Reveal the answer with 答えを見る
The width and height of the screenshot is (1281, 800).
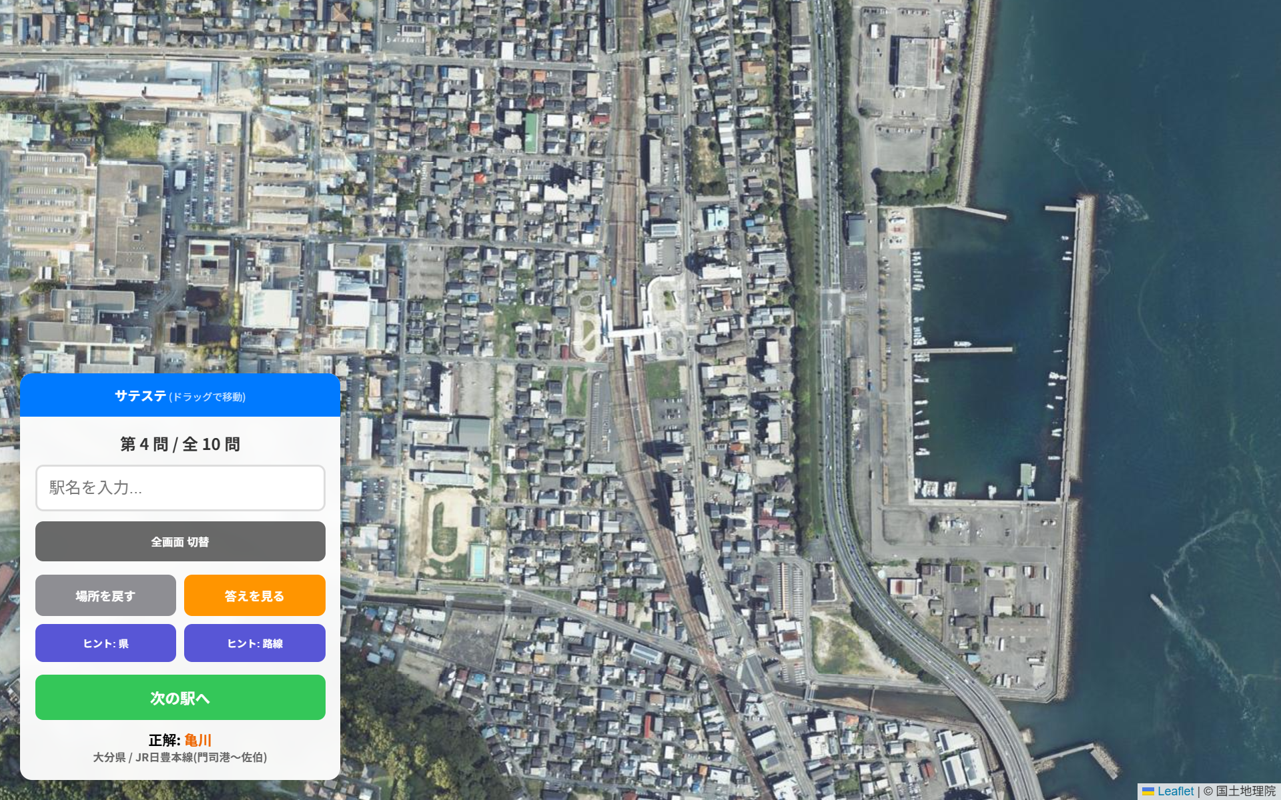tap(255, 595)
